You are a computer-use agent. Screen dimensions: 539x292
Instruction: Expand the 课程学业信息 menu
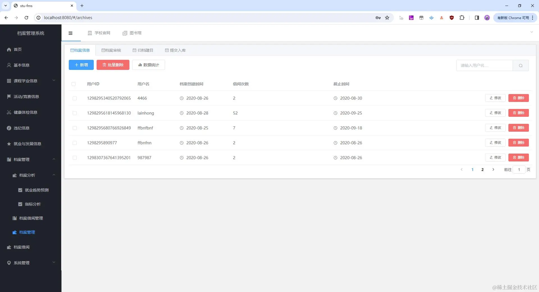point(31,81)
